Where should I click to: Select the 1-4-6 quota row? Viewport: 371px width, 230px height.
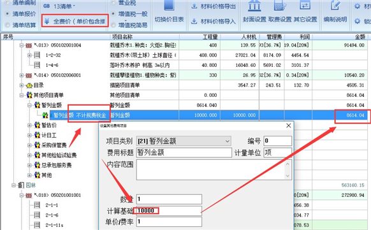[x=52, y=65]
